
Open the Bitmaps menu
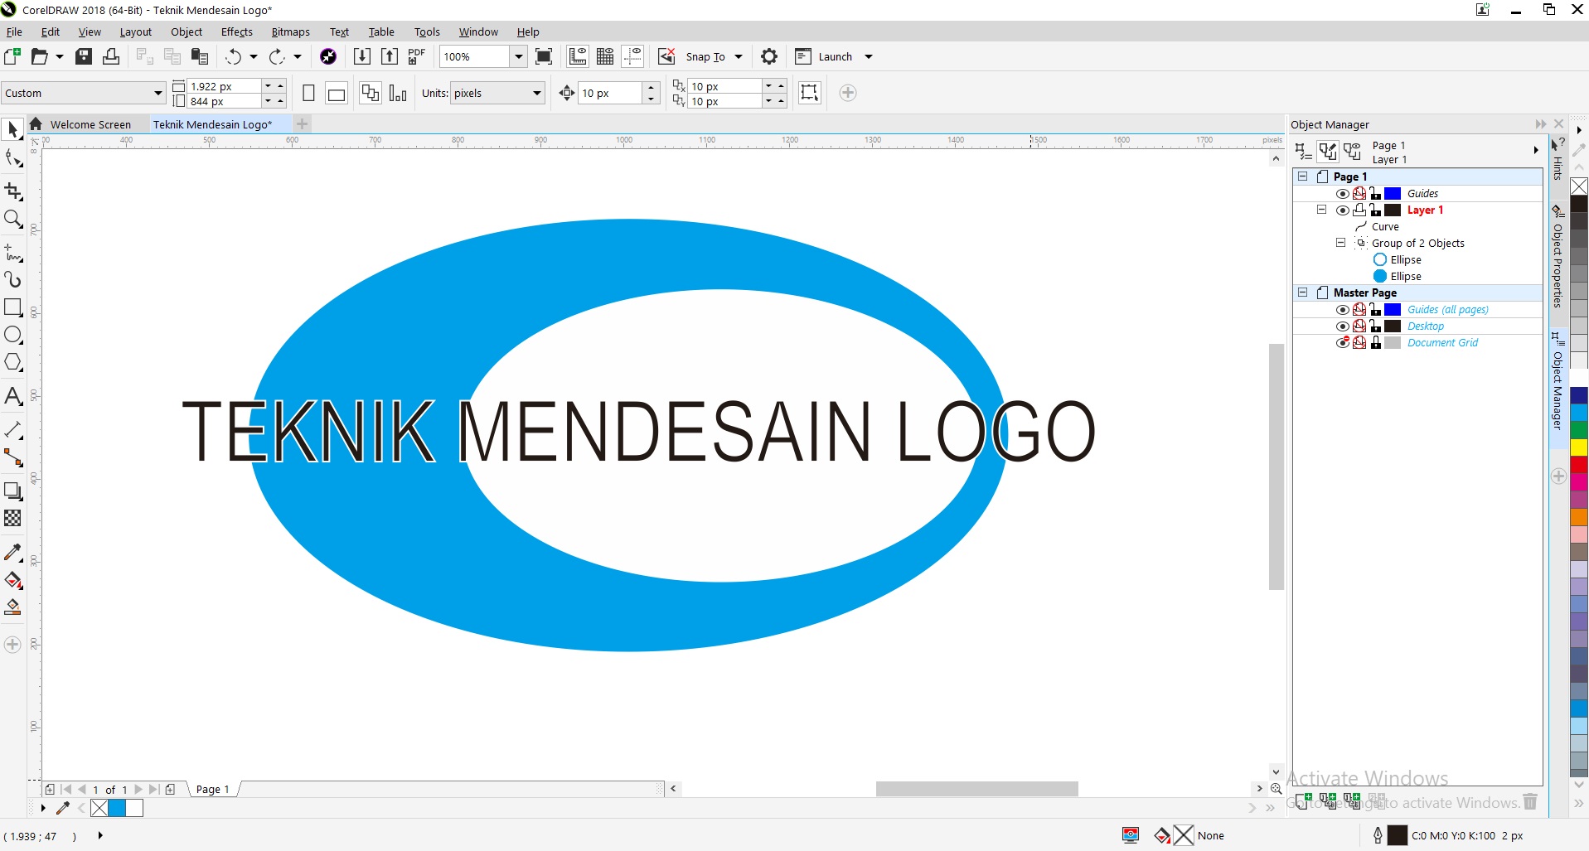pos(290,31)
